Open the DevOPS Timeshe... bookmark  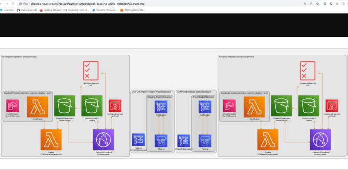pyautogui.click(x=104, y=10)
